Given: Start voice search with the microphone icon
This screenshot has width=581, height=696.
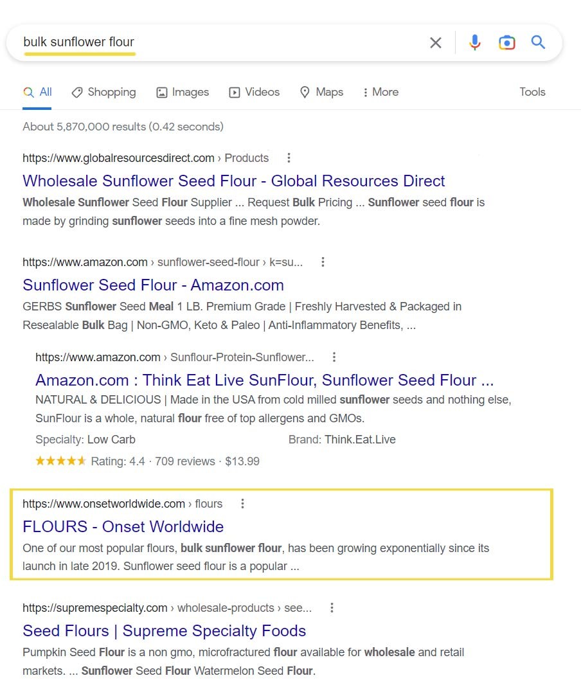Looking at the screenshot, I should pyautogui.click(x=475, y=43).
